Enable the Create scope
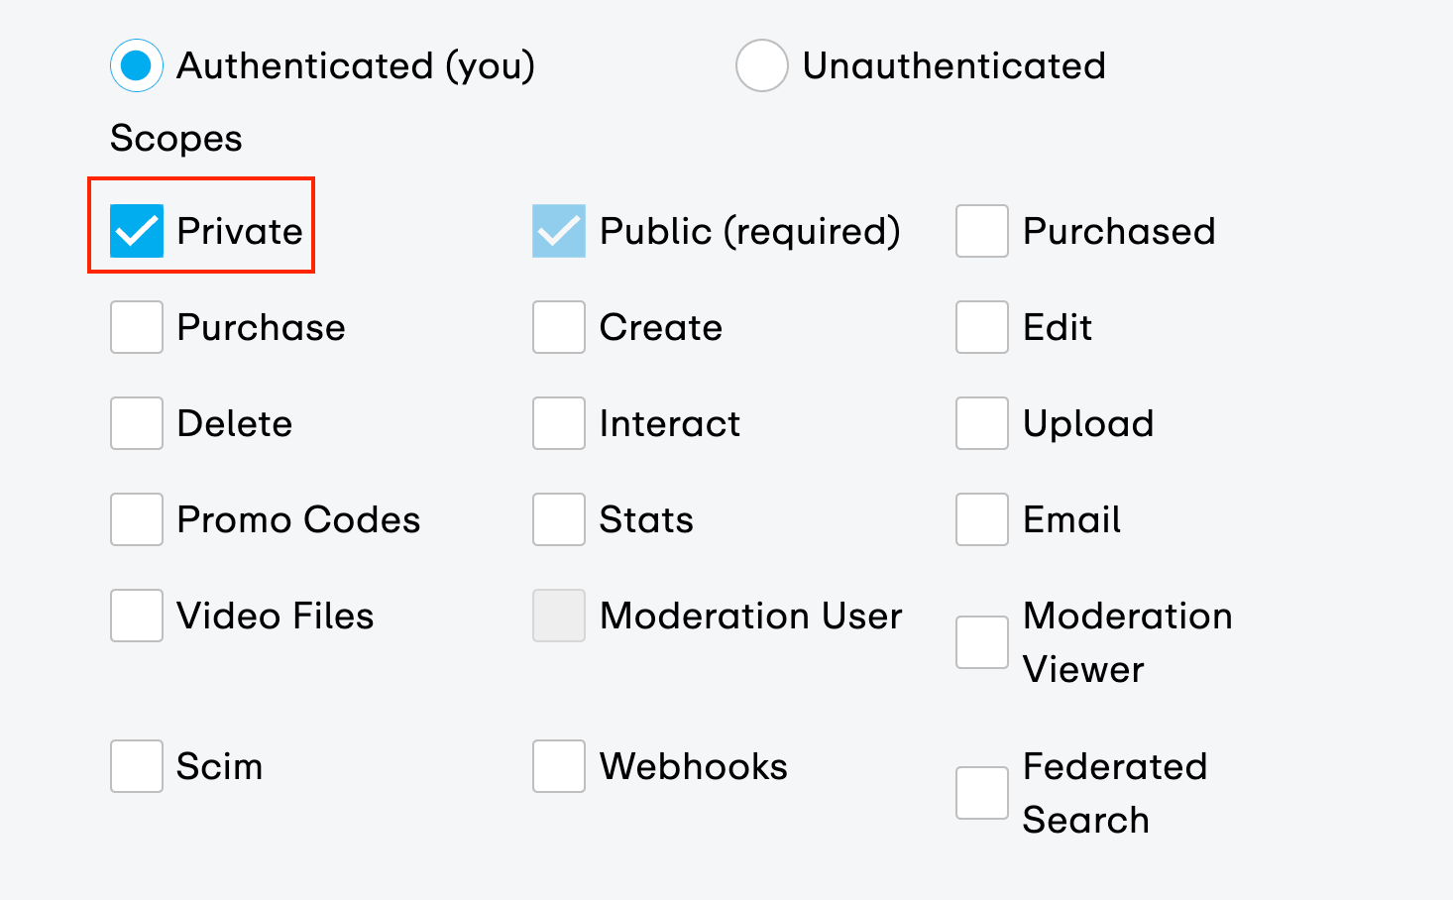1453x900 pixels. (x=558, y=326)
